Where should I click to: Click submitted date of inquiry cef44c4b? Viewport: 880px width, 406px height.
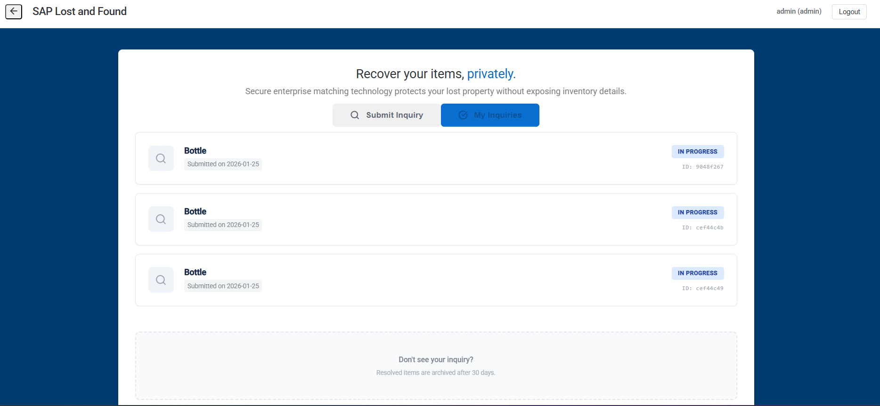(223, 225)
